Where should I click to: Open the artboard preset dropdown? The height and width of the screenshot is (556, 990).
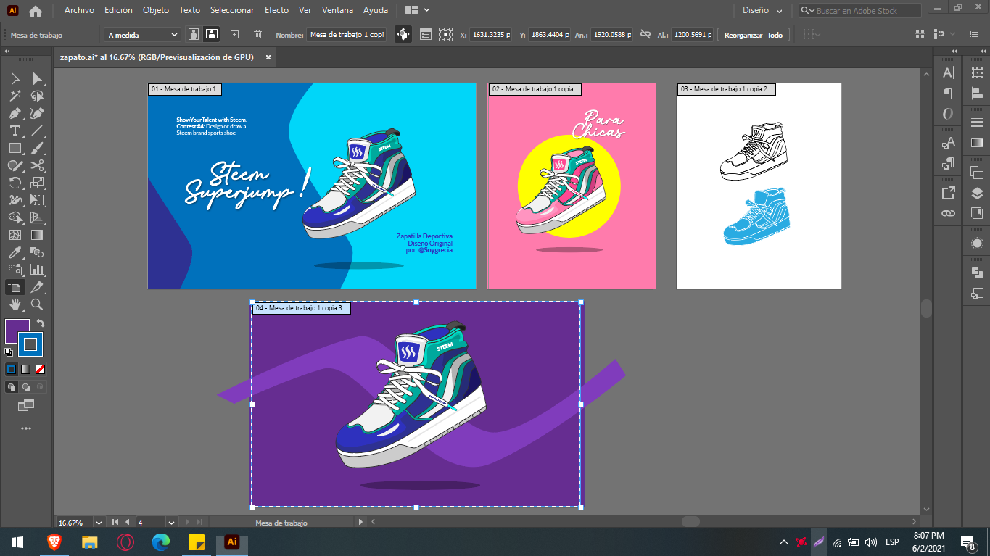(142, 34)
